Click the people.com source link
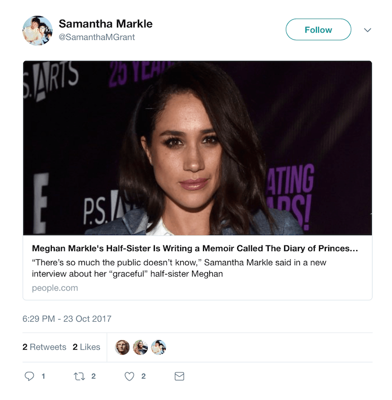 pos(55,288)
